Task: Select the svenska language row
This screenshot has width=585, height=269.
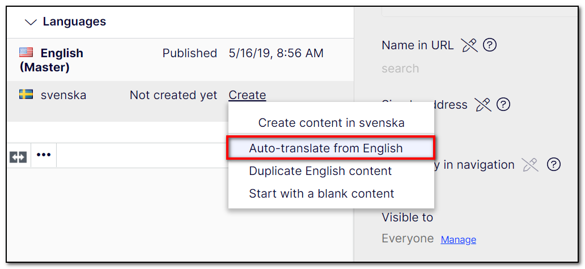Action: [180, 101]
